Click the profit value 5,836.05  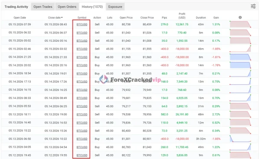point(182,156)
